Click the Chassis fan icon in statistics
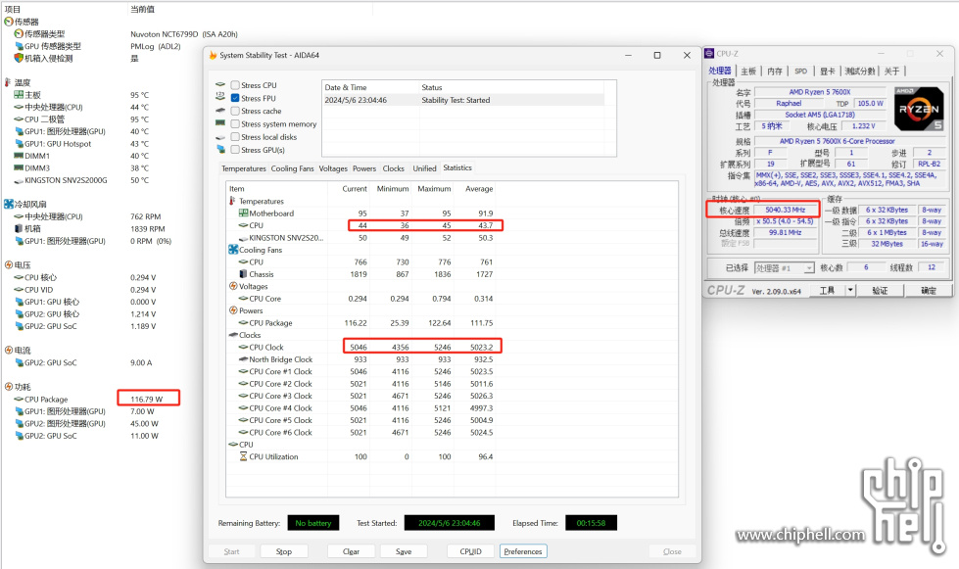The width and height of the screenshot is (959, 569). tap(243, 274)
